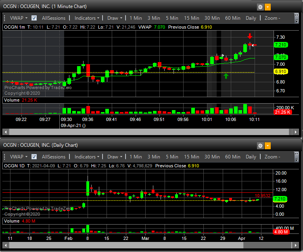Image resolution: width=303 pixels, height=252 pixels.
Task: Select 3 Min timeframe in Daily Chart
Action: 154,156
